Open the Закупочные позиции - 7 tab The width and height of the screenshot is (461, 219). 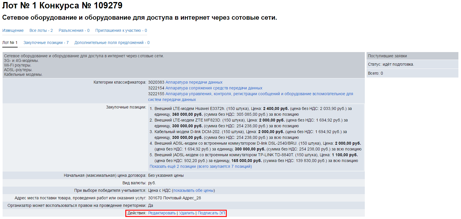point(46,43)
